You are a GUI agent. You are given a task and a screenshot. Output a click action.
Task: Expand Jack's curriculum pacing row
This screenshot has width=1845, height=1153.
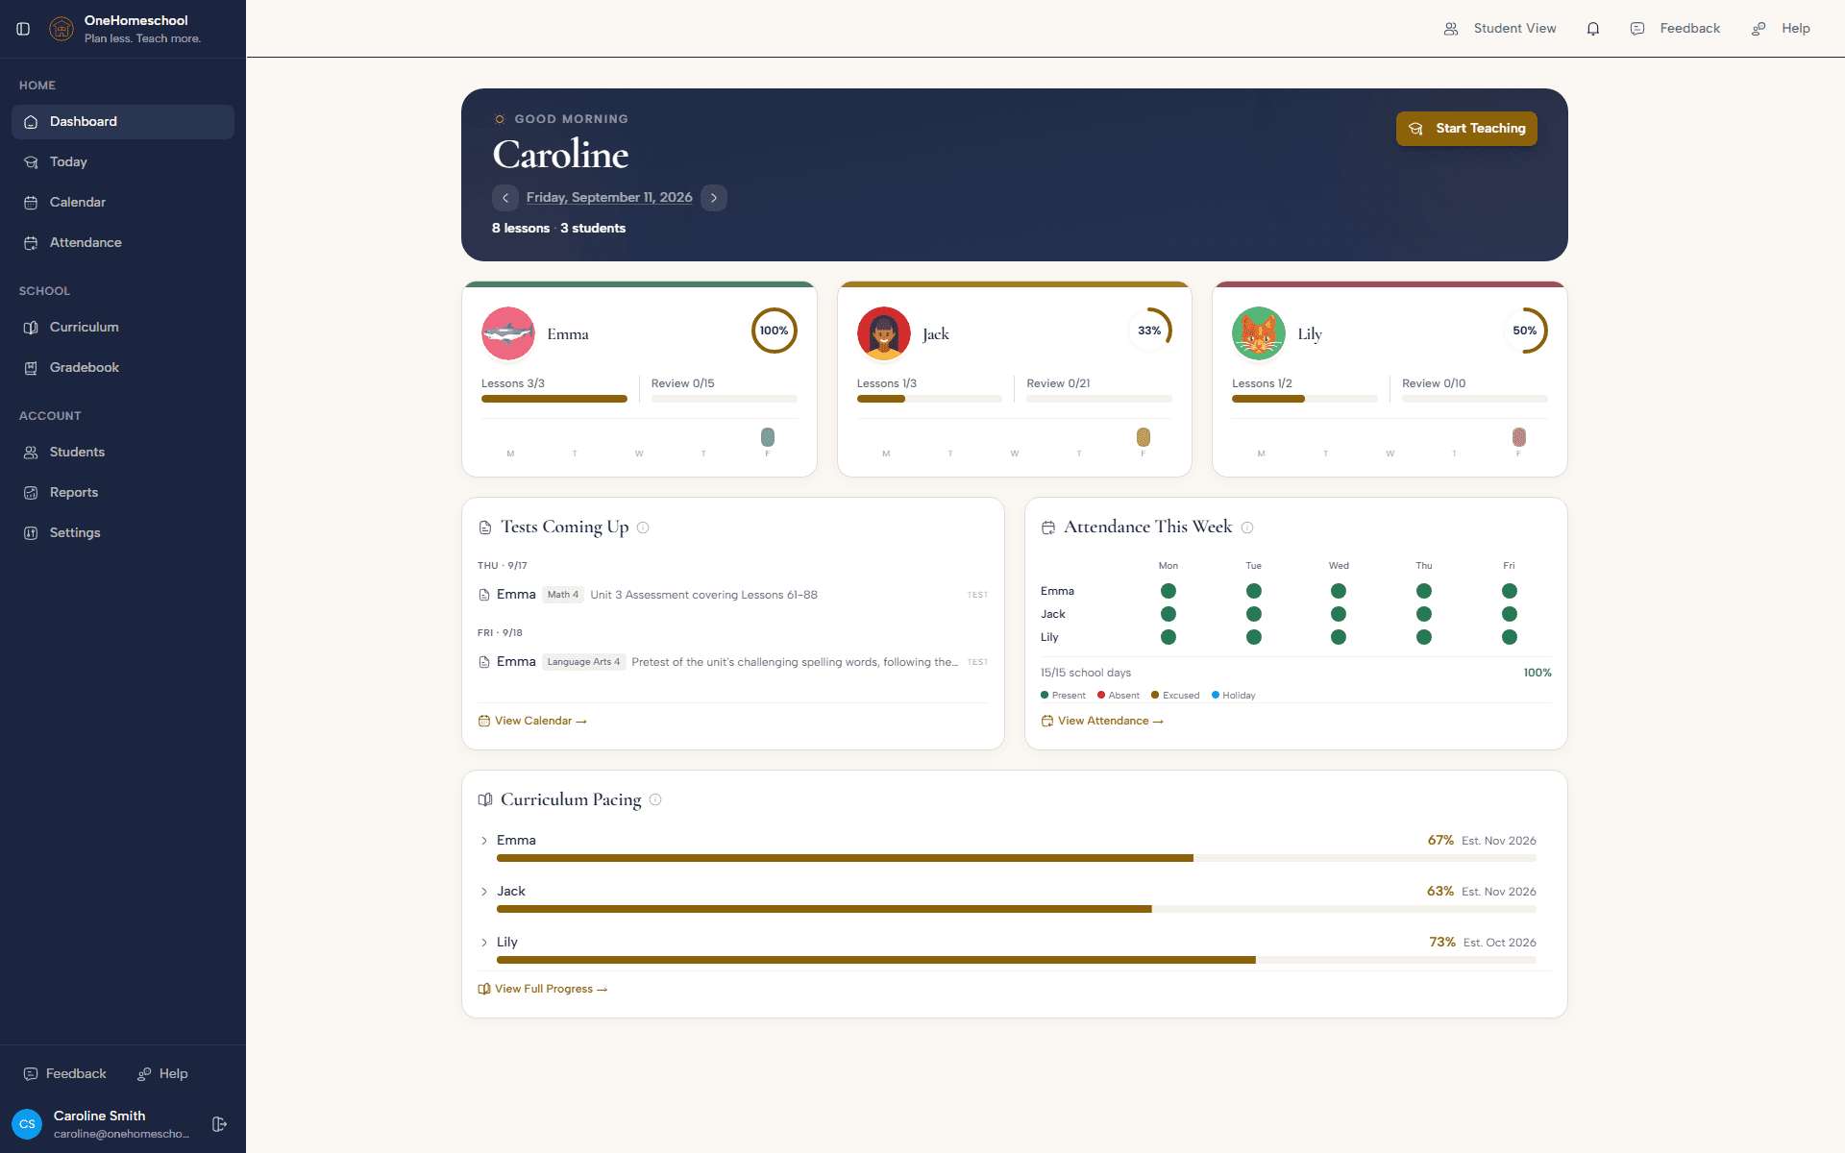(x=484, y=892)
